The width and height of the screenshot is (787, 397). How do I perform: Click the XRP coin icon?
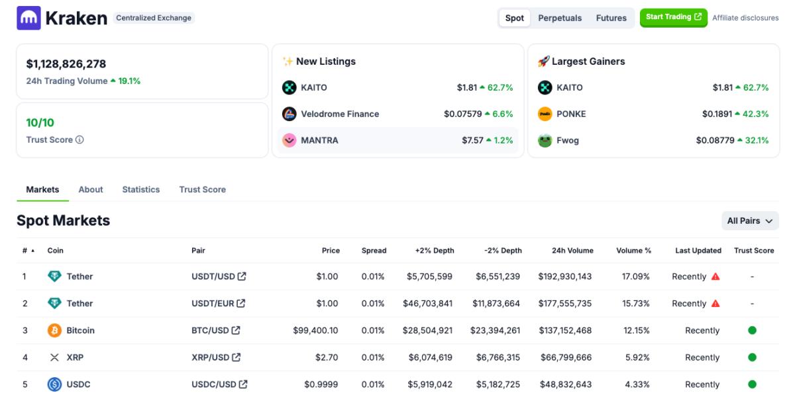pos(54,357)
